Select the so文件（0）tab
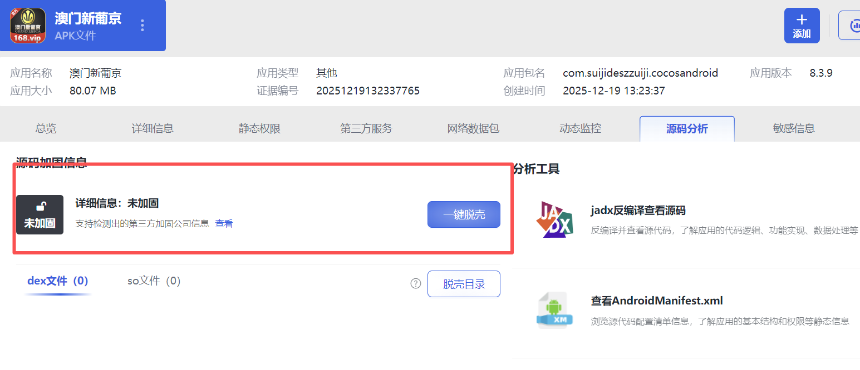The height and width of the screenshot is (370, 860). pyautogui.click(x=154, y=281)
